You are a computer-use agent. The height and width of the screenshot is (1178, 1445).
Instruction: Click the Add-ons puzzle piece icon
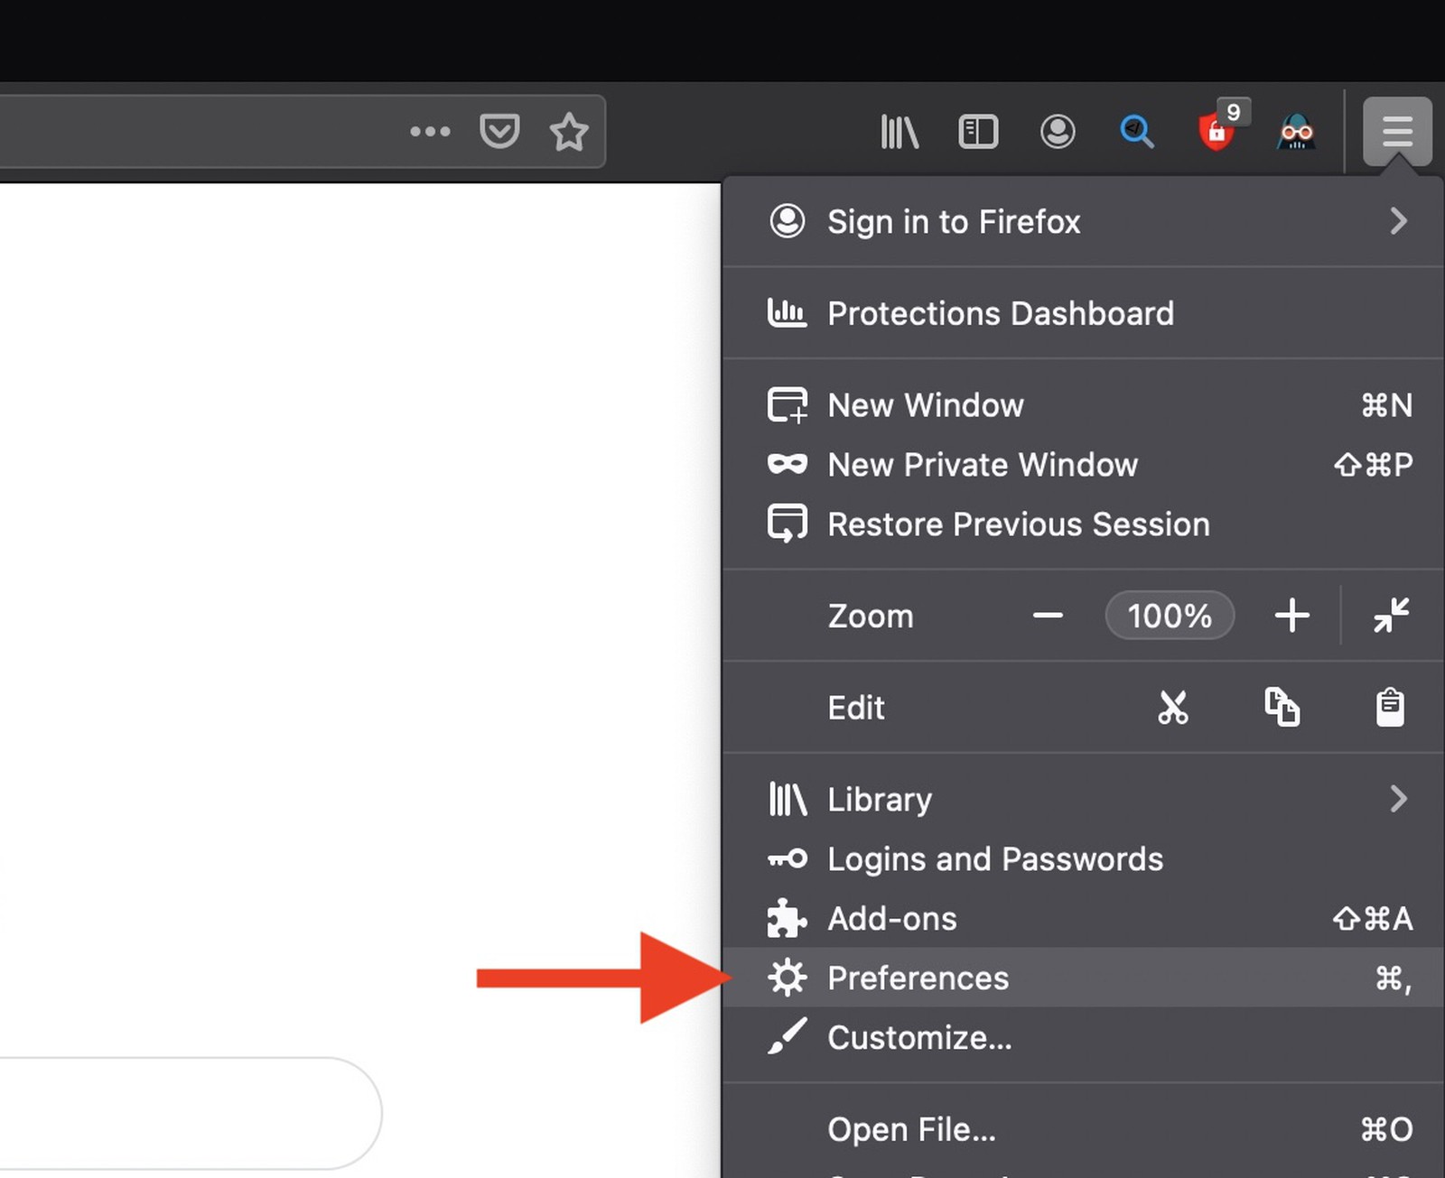click(x=787, y=919)
